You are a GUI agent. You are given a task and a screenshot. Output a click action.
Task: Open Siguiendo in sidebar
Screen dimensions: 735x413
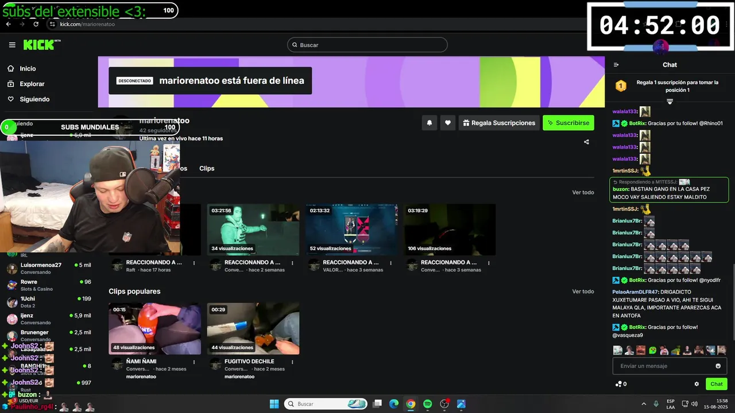(x=34, y=99)
